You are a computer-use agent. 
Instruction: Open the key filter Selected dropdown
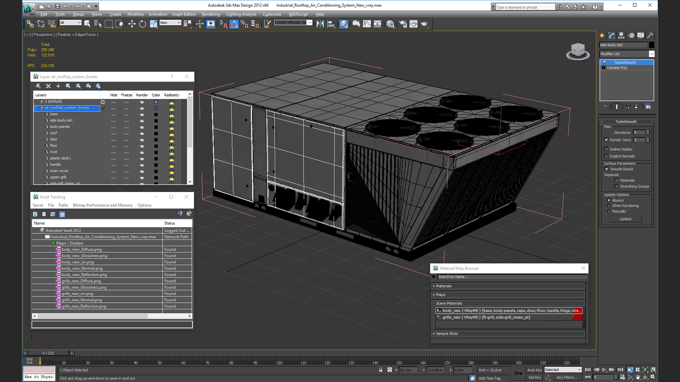(x=563, y=370)
